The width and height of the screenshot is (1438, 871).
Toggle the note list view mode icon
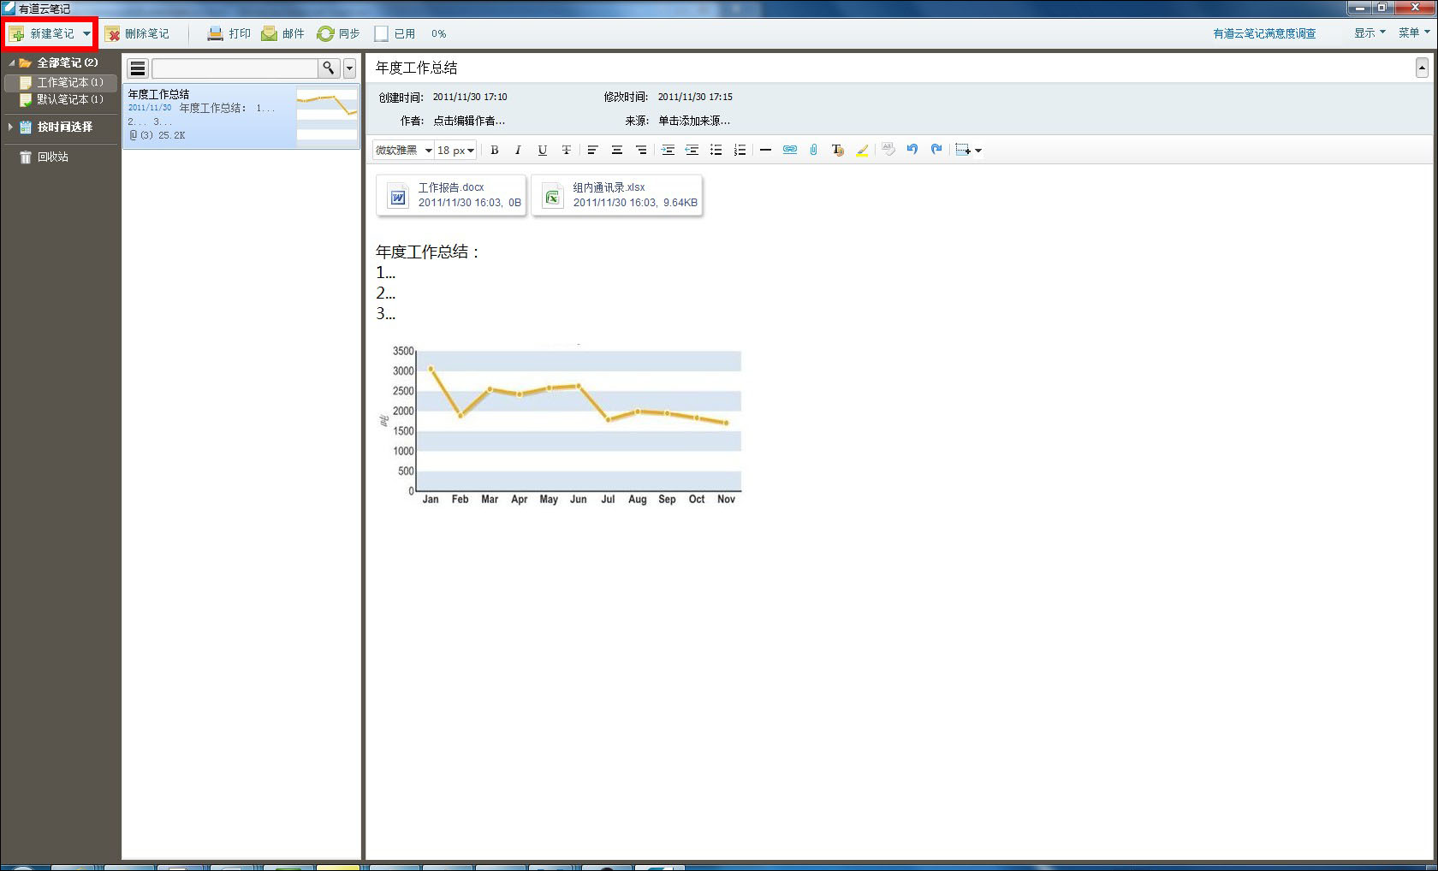coord(138,68)
